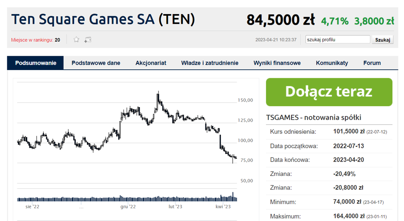This screenshot has height=221, width=404.
Task: Select the lut '23 axis label
Action: click(x=175, y=207)
